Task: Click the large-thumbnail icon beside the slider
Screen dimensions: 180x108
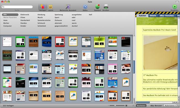Action: (126, 106)
